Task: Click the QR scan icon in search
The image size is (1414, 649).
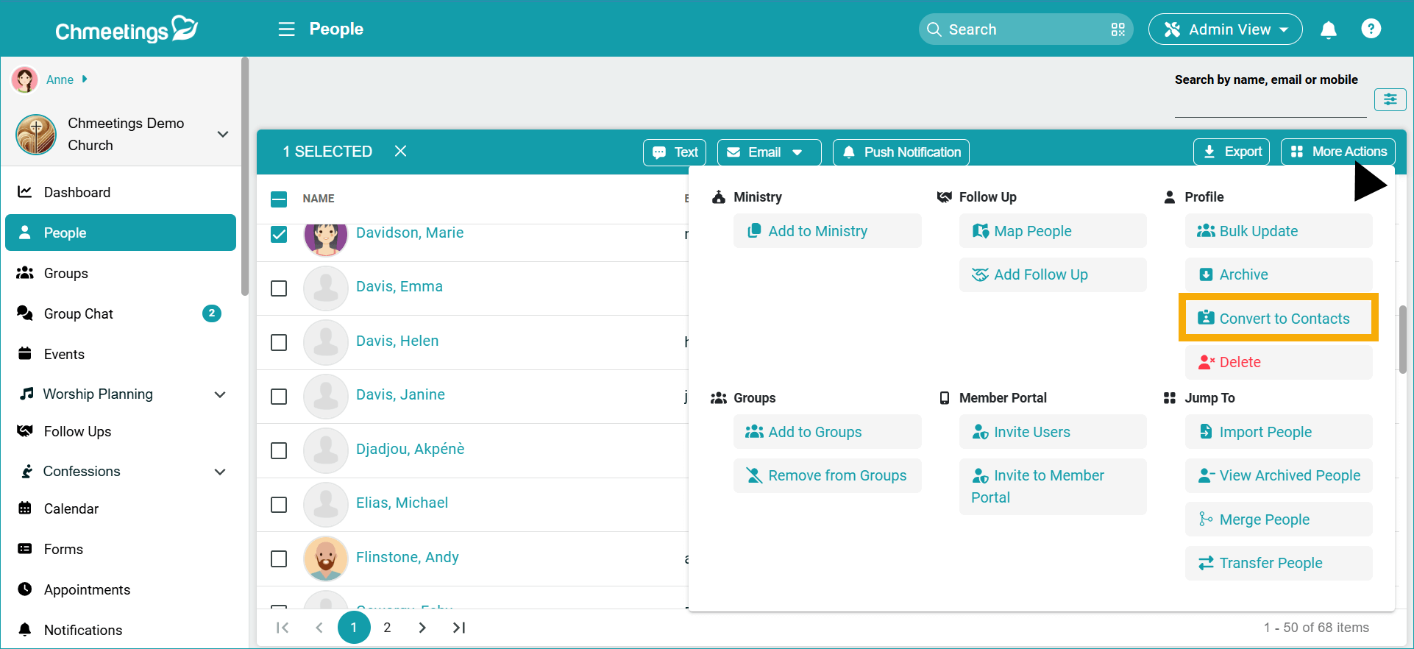Action: coord(1118,29)
